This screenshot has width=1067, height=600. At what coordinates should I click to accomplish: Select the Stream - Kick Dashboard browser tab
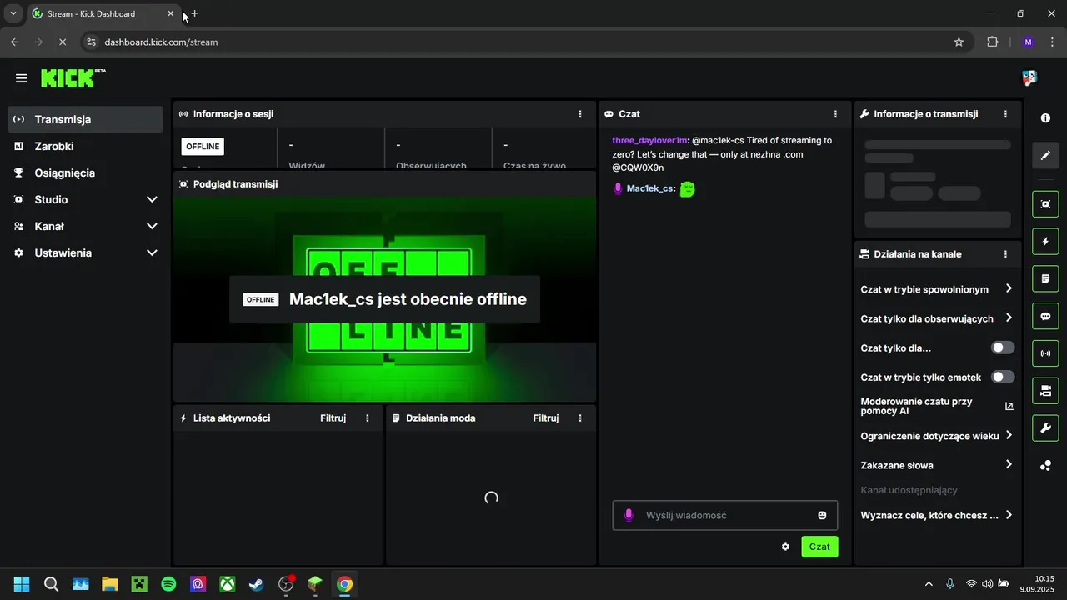(x=103, y=14)
